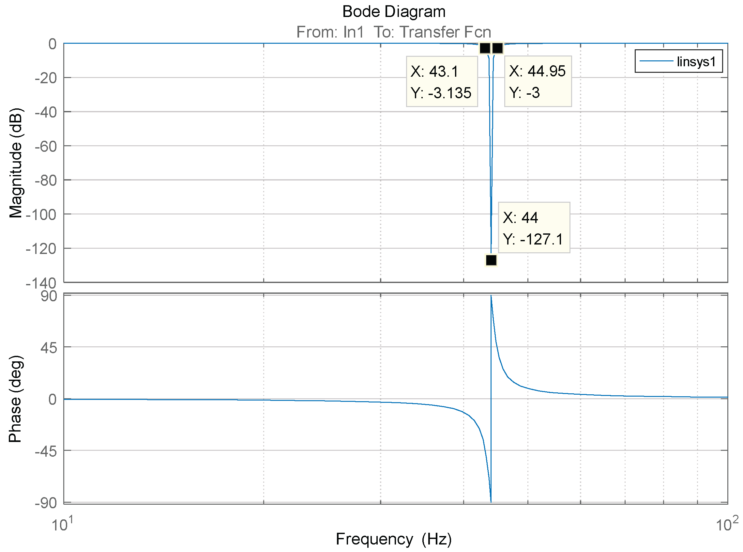This screenshot has height=552, width=743.
Task: Click the data tip marker at 43.1 Hz
Action: click(x=485, y=48)
